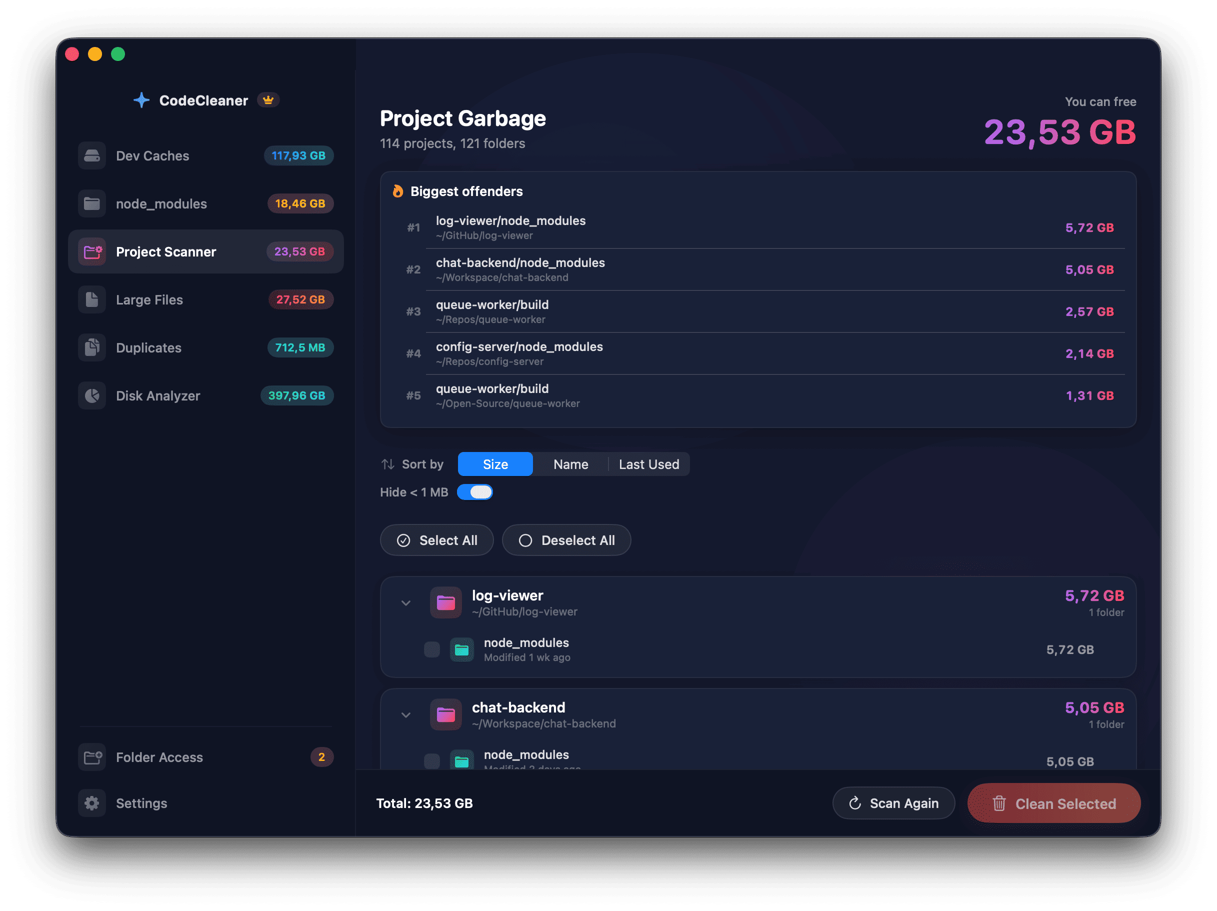1217x911 pixels.
Task: Open the Settings panel
Action: click(141, 803)
